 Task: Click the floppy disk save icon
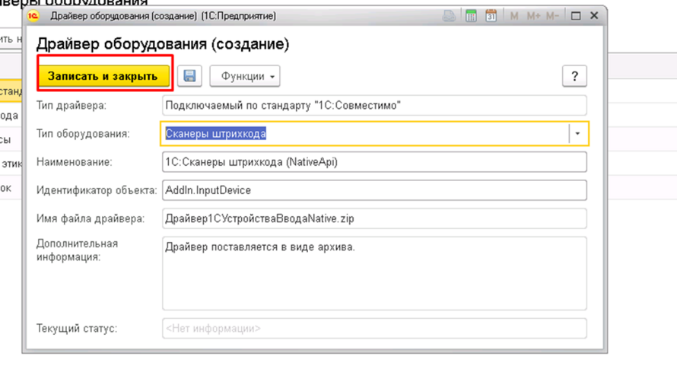pyautogui.click(x=189, y=76)
